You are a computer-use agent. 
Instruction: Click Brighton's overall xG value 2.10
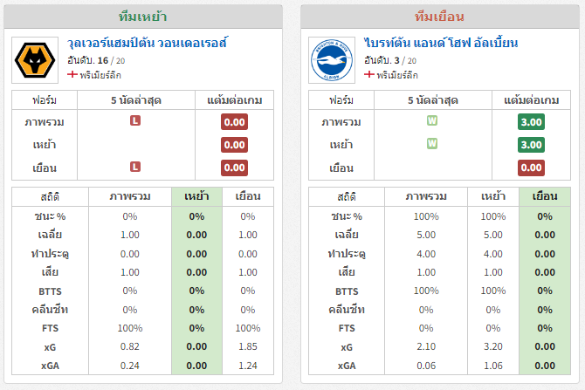[x=426, y=346]
